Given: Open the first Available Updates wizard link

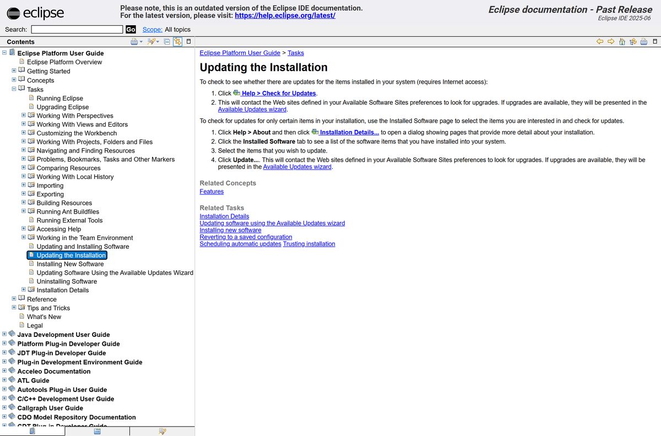Looking at the screenshot, I should pos(252,109).
